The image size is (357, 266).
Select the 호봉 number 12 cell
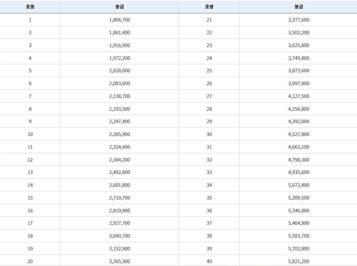pyautogui.click(x=30, y=160)
